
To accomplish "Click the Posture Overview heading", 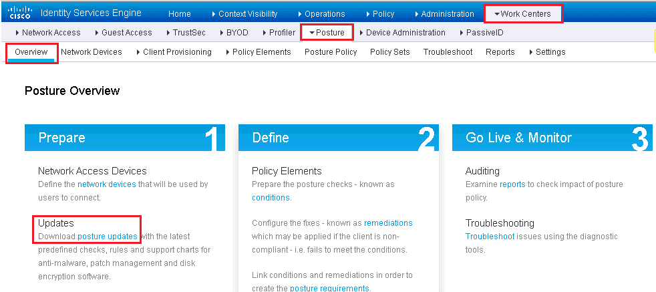I will point(72,91).
